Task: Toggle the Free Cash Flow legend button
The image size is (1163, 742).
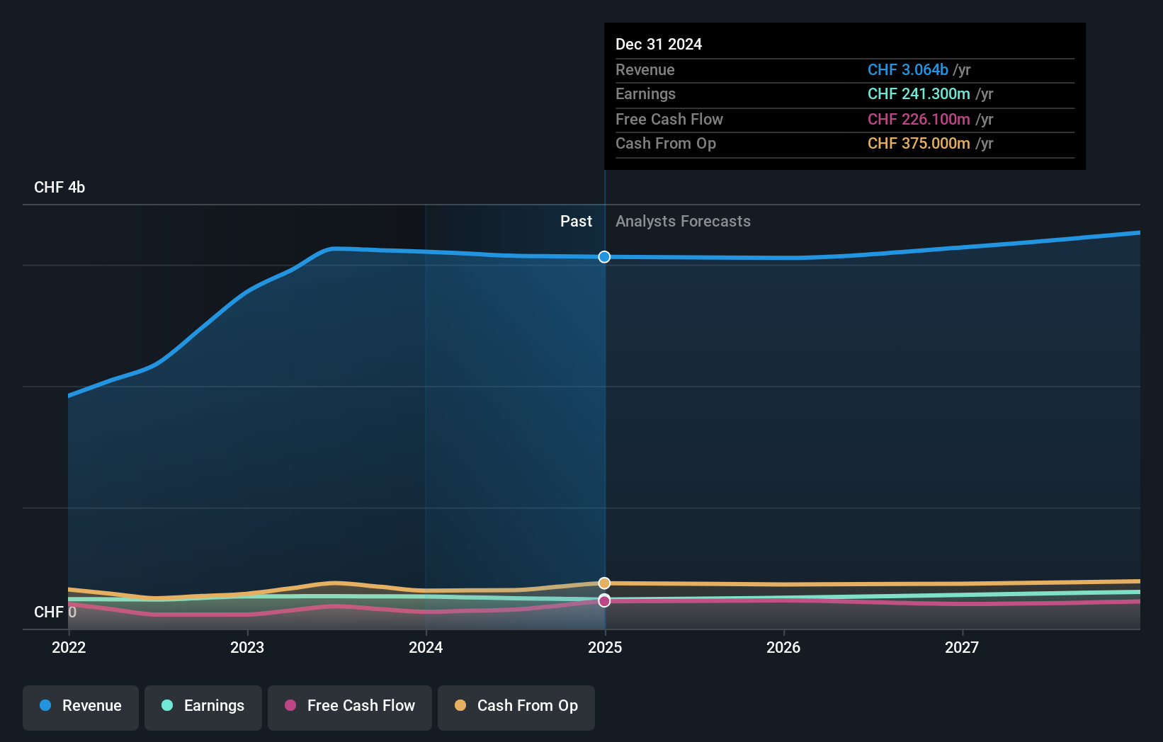Action: [350, 707]
